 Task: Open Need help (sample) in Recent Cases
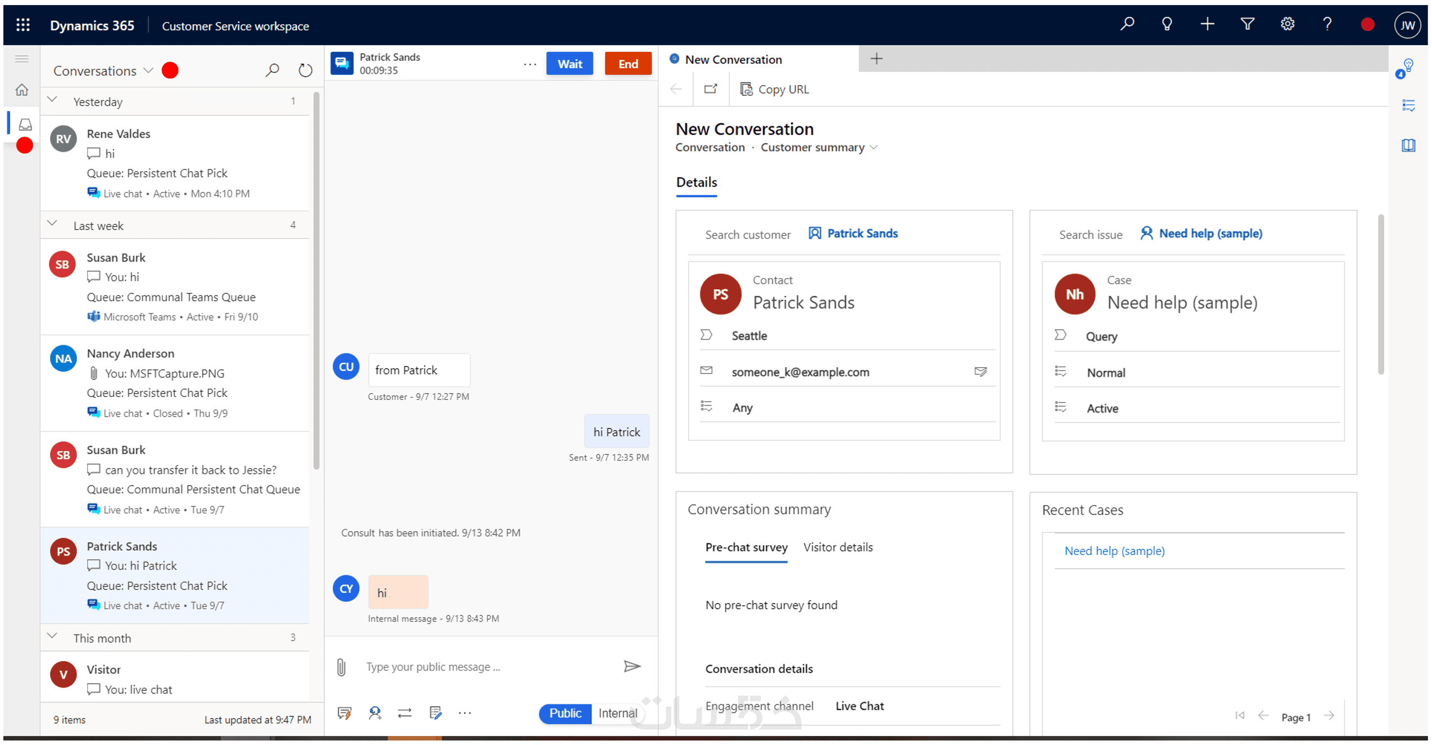pos(1114,551)
